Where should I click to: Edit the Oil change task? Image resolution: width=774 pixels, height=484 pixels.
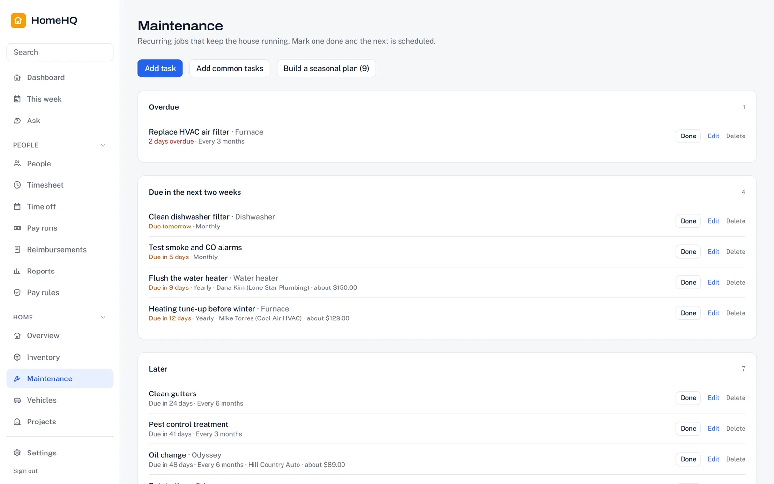point(714,459)
